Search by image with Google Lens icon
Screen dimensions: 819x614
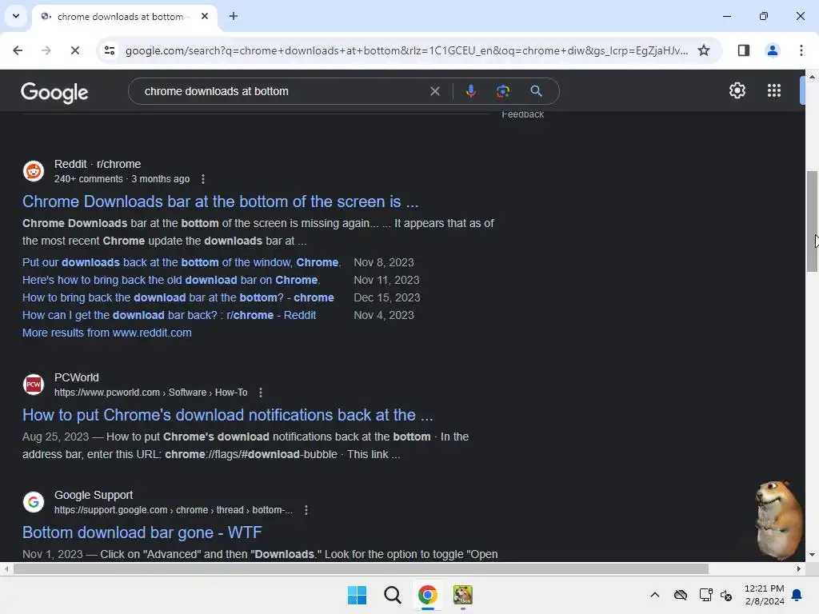[x=502, y=91]
